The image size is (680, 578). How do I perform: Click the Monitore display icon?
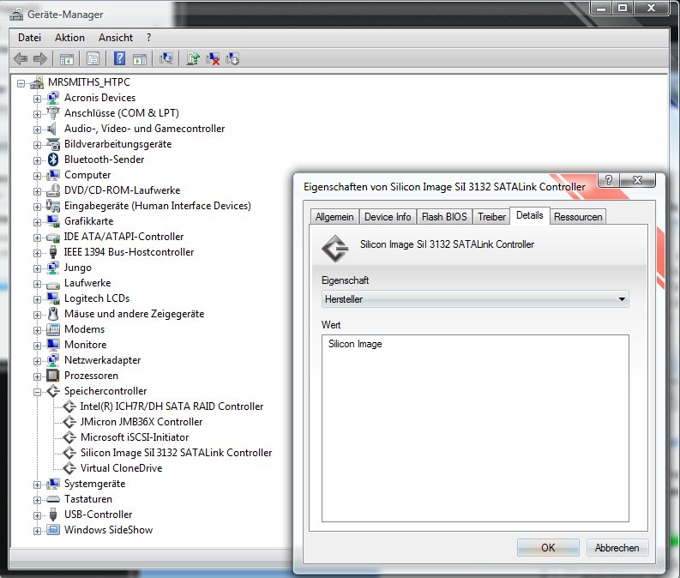(x=53, y=344)
